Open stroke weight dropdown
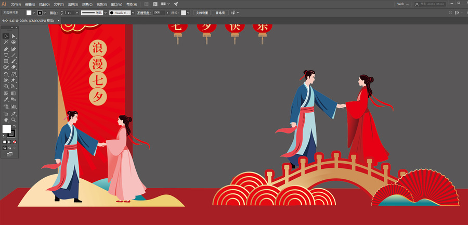The height and width of the screenshot is (225, 468). 77,13
